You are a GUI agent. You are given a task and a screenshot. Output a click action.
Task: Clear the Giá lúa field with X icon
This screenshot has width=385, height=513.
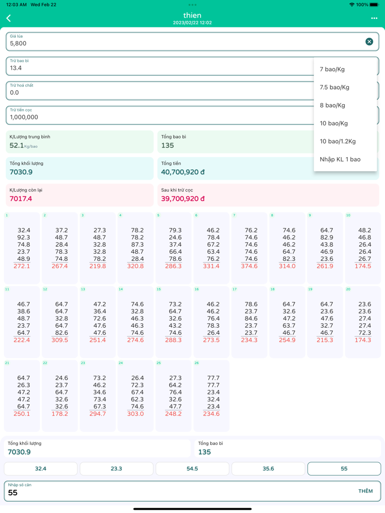[369, 42]
